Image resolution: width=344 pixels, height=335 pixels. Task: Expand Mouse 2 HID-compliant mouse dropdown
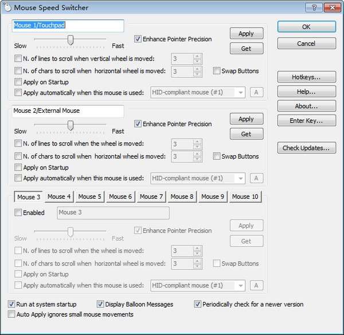[x=198, y=178]
